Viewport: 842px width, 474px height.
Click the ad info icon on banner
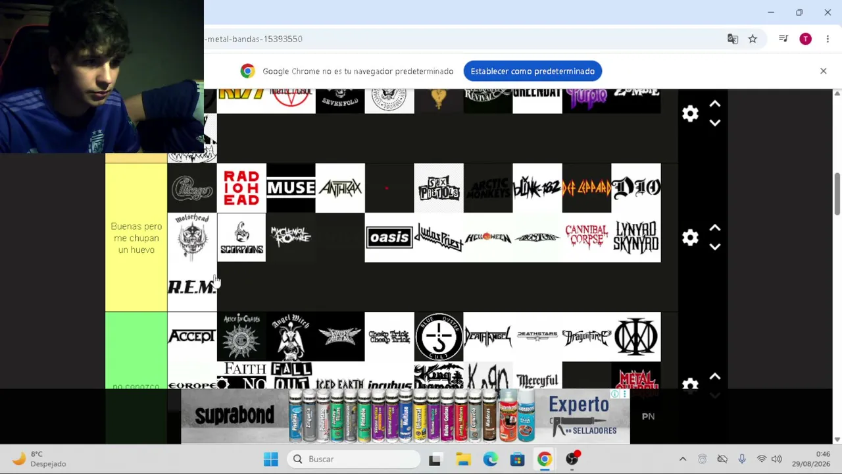point(614,394)
